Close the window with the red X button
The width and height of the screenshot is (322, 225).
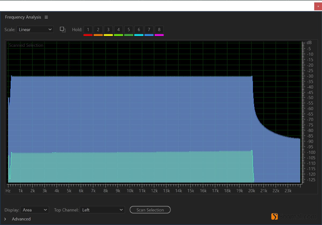click(318, 6)
